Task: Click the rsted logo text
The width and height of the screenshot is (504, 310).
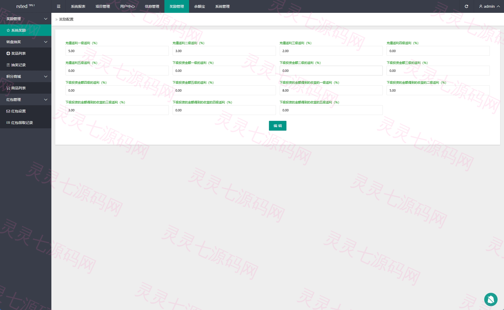Action: 22,6
